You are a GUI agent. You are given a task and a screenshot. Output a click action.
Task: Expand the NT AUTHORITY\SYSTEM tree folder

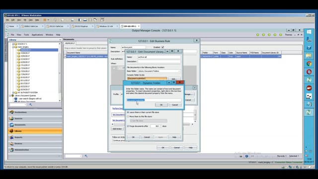coord(13,92)
